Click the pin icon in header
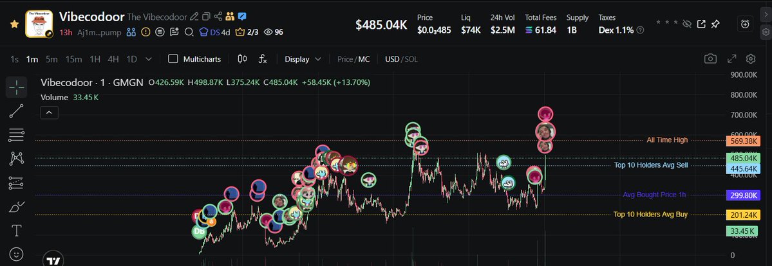The height and width of the screenshot is (266, 772). point(716,24)
